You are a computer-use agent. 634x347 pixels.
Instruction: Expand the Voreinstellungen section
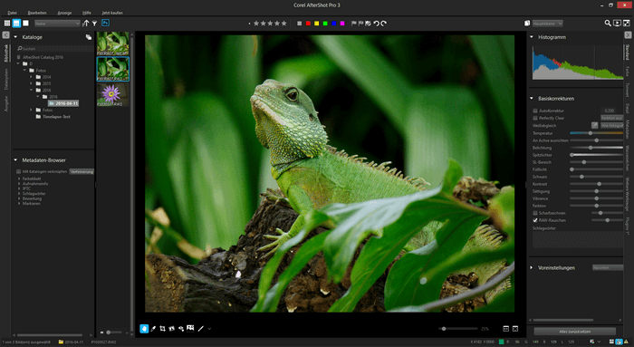click(532, 268)
